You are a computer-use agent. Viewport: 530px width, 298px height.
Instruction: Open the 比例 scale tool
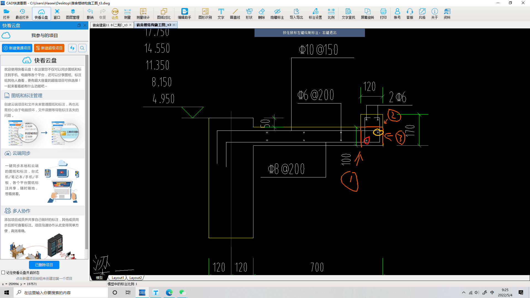[x=331, y=14]
